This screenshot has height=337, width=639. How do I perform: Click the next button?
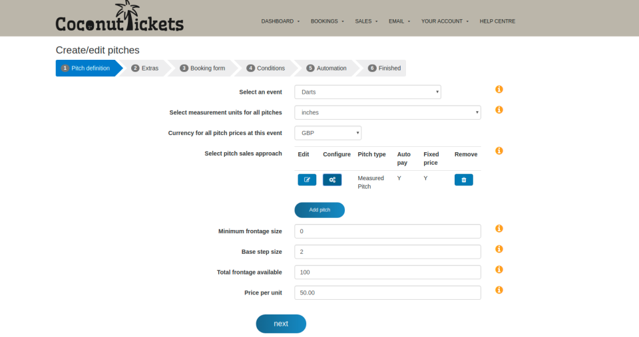281,324
